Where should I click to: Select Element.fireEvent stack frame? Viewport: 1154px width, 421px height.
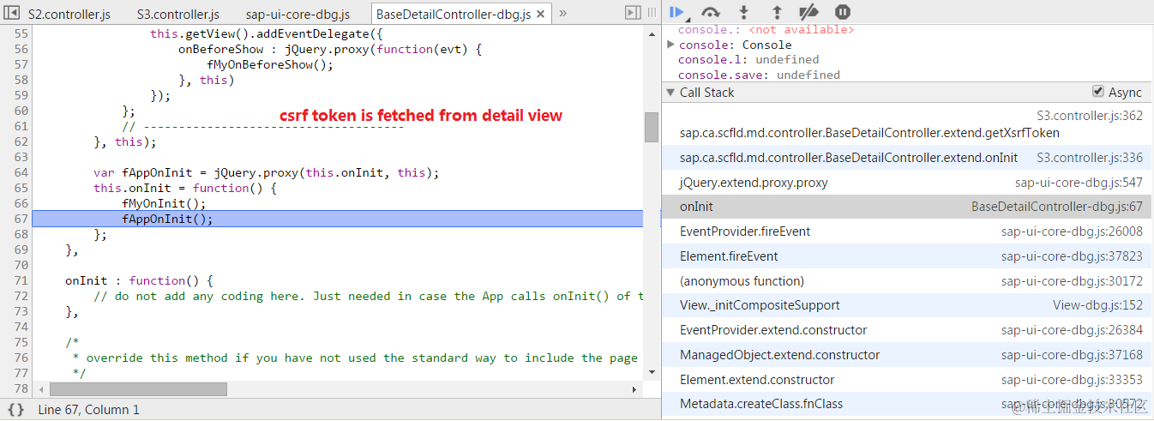point(907,256)
